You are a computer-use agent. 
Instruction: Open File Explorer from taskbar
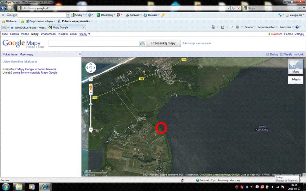tap(19, 187)
